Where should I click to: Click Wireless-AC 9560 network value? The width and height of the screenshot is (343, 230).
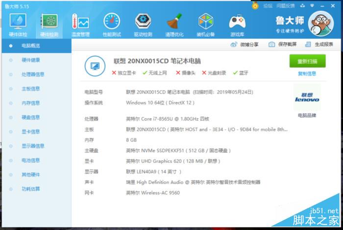pyautogui.click(x=153, y=193)
